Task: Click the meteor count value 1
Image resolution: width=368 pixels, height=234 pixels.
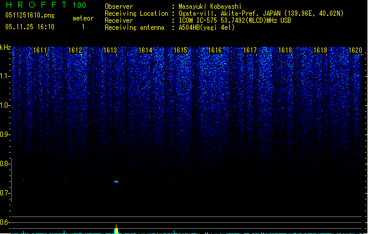Action: point(83,27)
